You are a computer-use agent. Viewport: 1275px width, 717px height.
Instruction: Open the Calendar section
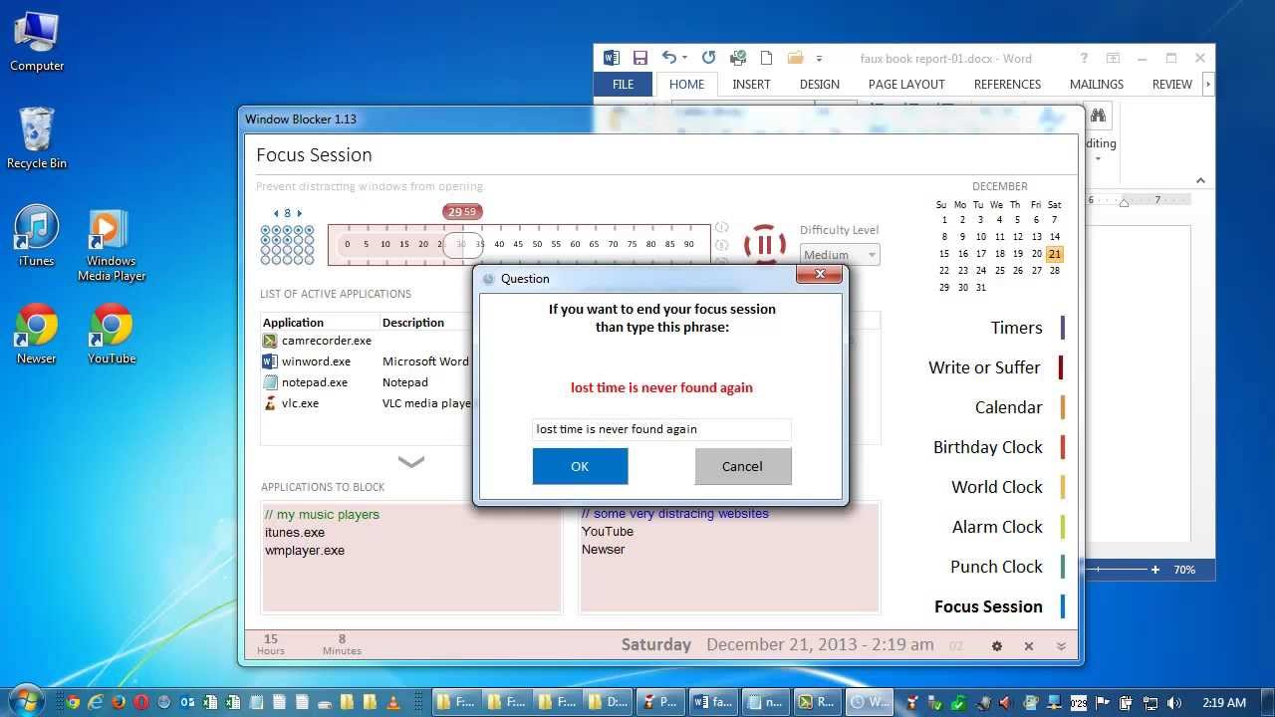click(x=1008, y=407)
